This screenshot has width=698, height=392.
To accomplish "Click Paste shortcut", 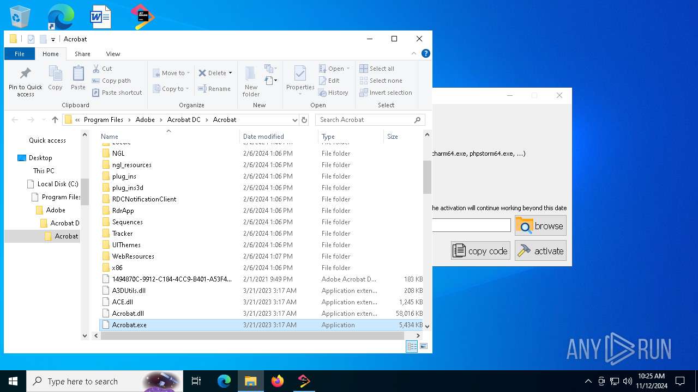I will (117, 93).
